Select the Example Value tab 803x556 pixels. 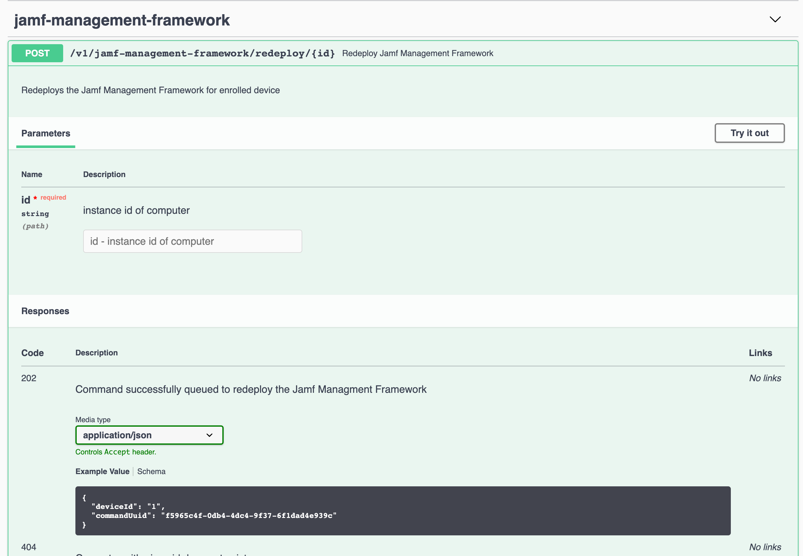coord(102,472)
